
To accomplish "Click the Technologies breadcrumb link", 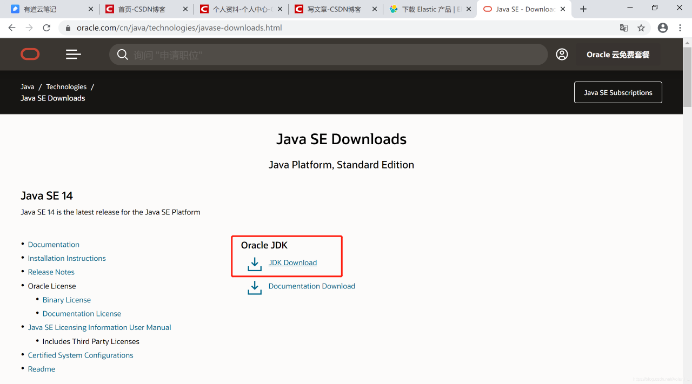I will click(66, 86).
